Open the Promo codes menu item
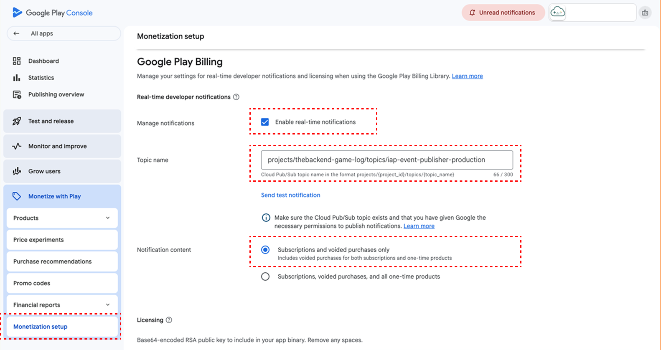 pos(32,283)
